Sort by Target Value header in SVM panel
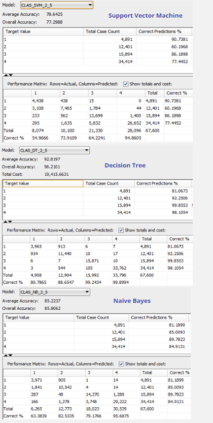 tap(43, 31)
